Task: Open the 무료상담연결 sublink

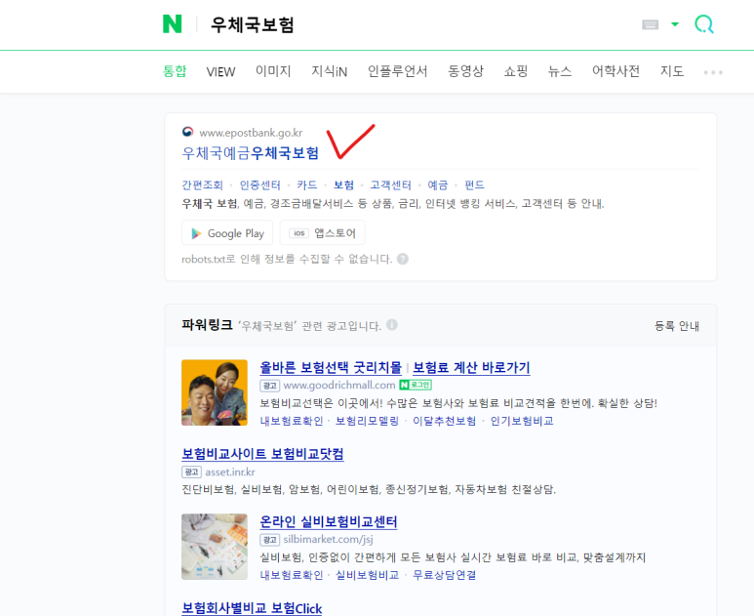Action: [x=445, y=575]
